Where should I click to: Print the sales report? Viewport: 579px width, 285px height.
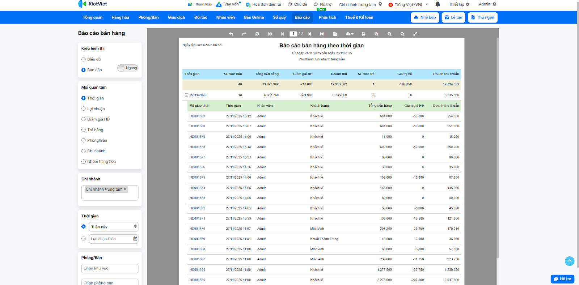click(x=363, y=34)
